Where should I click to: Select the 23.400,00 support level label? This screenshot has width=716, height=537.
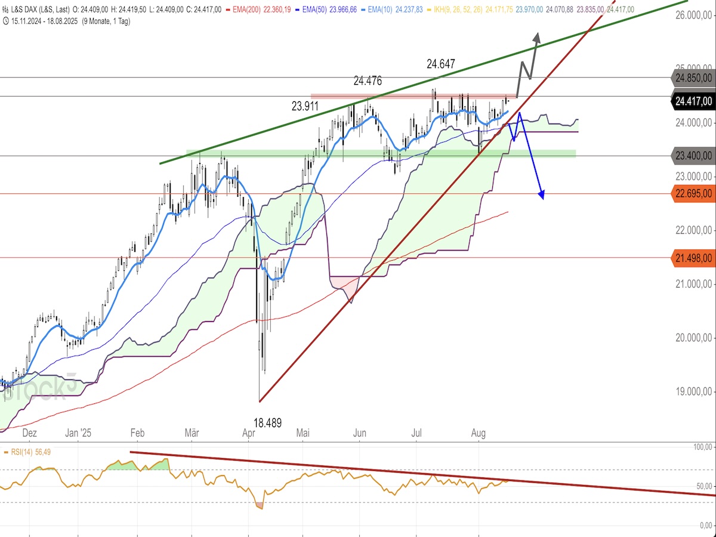click(x=693, y=156)
